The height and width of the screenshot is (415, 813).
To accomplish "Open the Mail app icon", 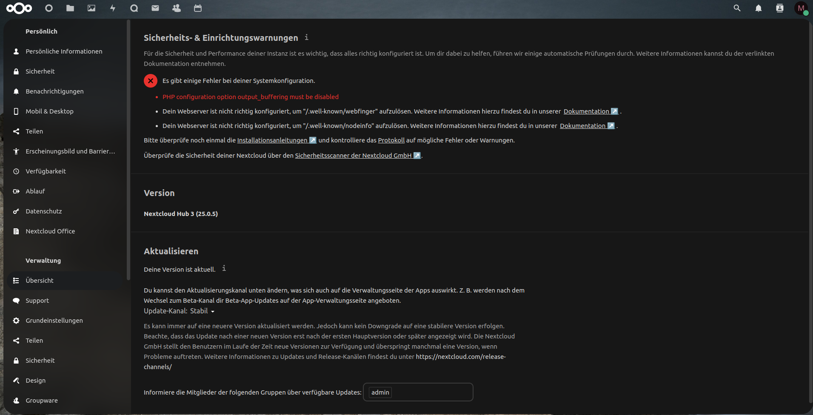I will (x=155, y=8).
